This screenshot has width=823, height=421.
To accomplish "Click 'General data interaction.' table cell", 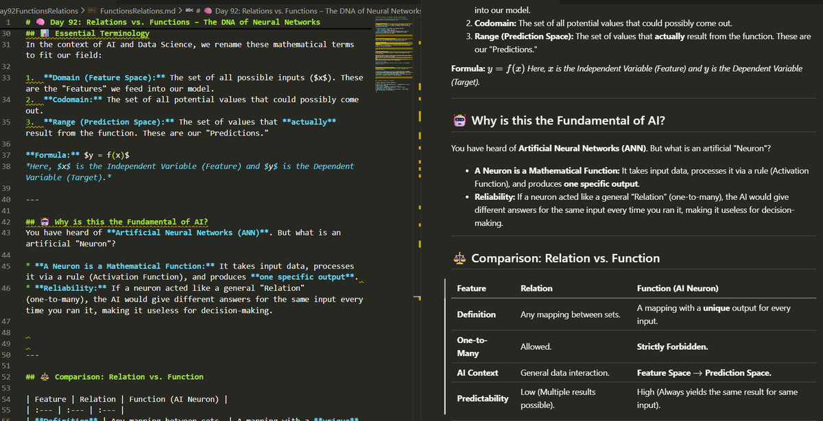I will pos(564,373).
